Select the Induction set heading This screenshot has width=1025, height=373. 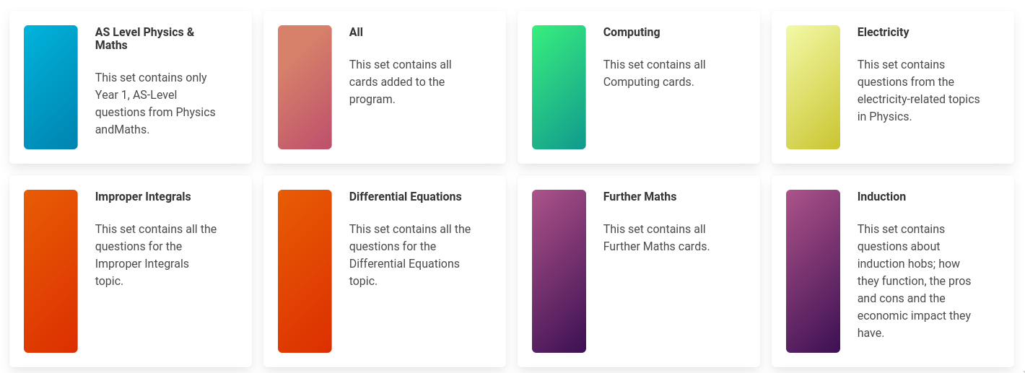[x=881, y=197]
